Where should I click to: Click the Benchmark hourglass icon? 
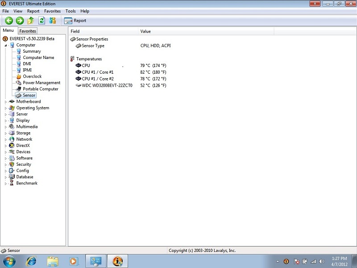(x=12, y=183)
